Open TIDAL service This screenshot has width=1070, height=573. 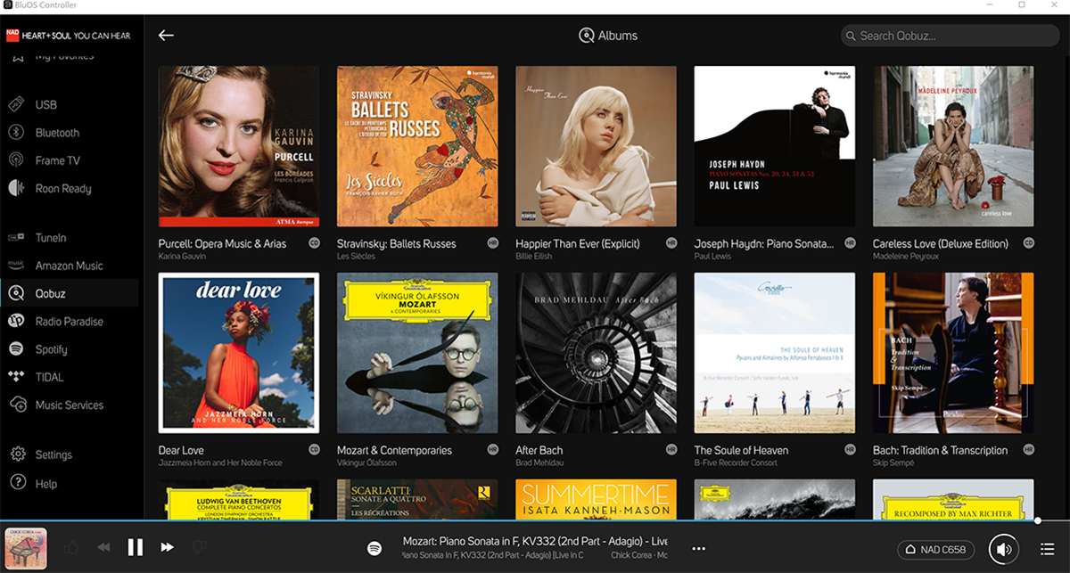[49, 377]
